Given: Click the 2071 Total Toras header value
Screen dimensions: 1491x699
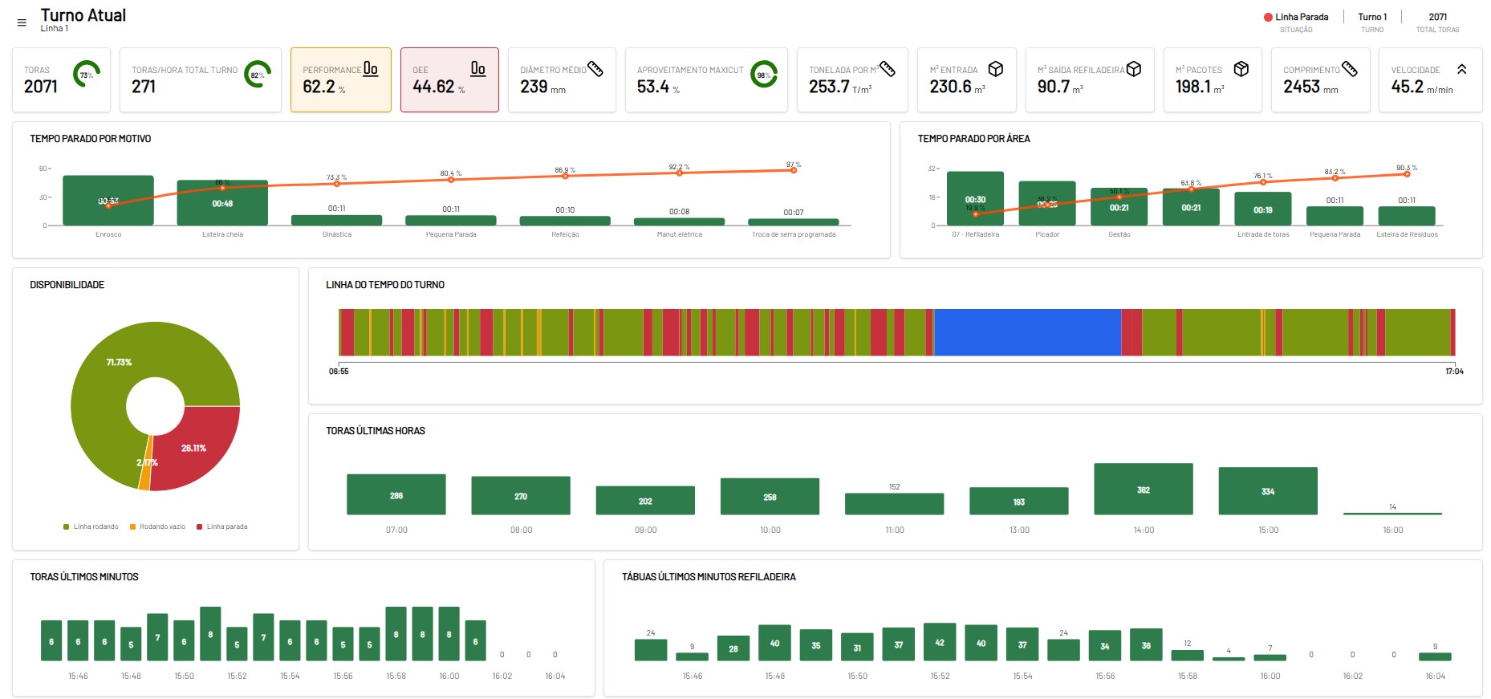Looking at the screenshot, I should [1438, 17].
